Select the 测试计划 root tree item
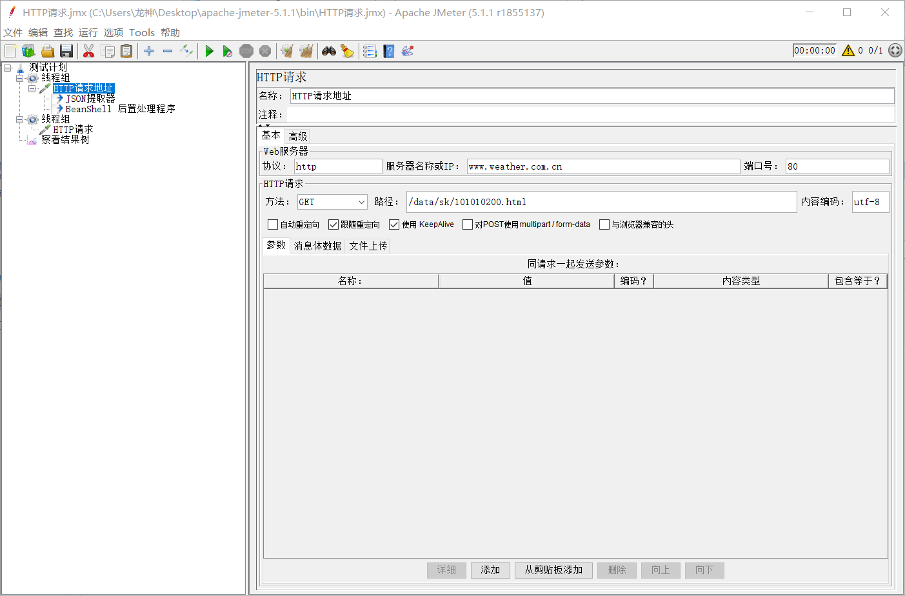The image size is (905, 596). (48, 67)
